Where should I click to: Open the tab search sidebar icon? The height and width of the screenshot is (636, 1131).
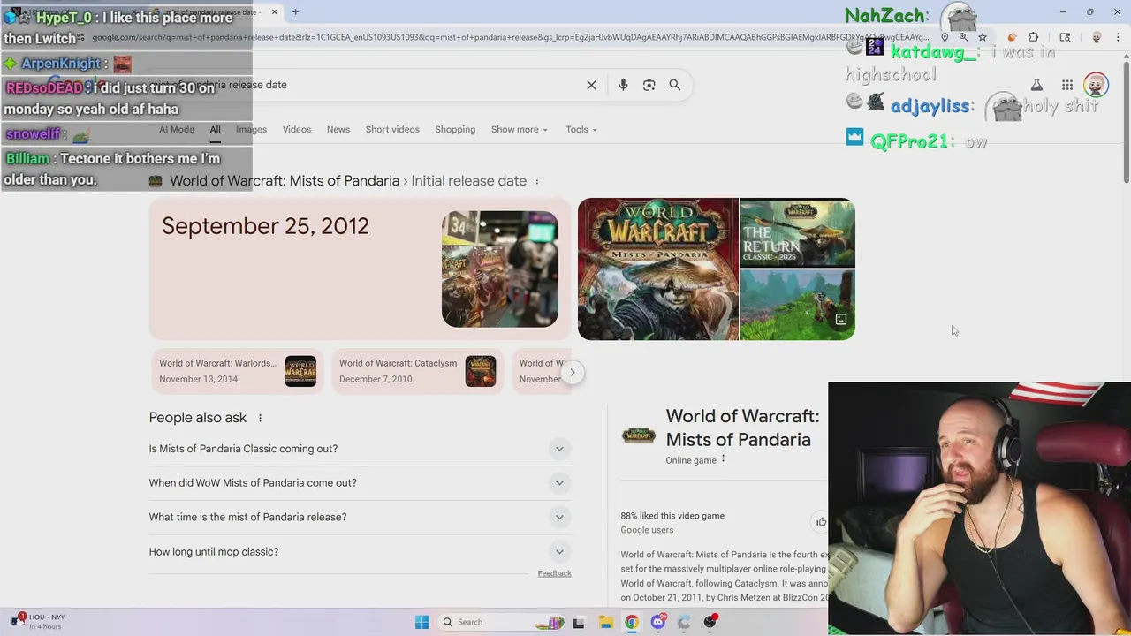1065,37
